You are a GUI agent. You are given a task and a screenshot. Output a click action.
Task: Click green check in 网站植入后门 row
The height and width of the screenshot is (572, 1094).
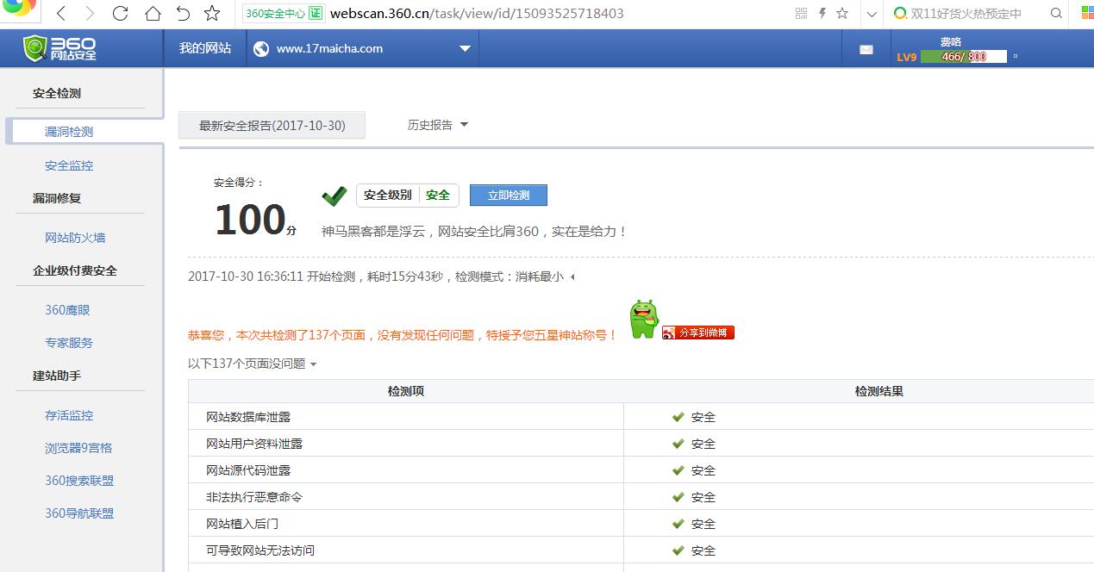pyautogui.click(x=678, y=524)
